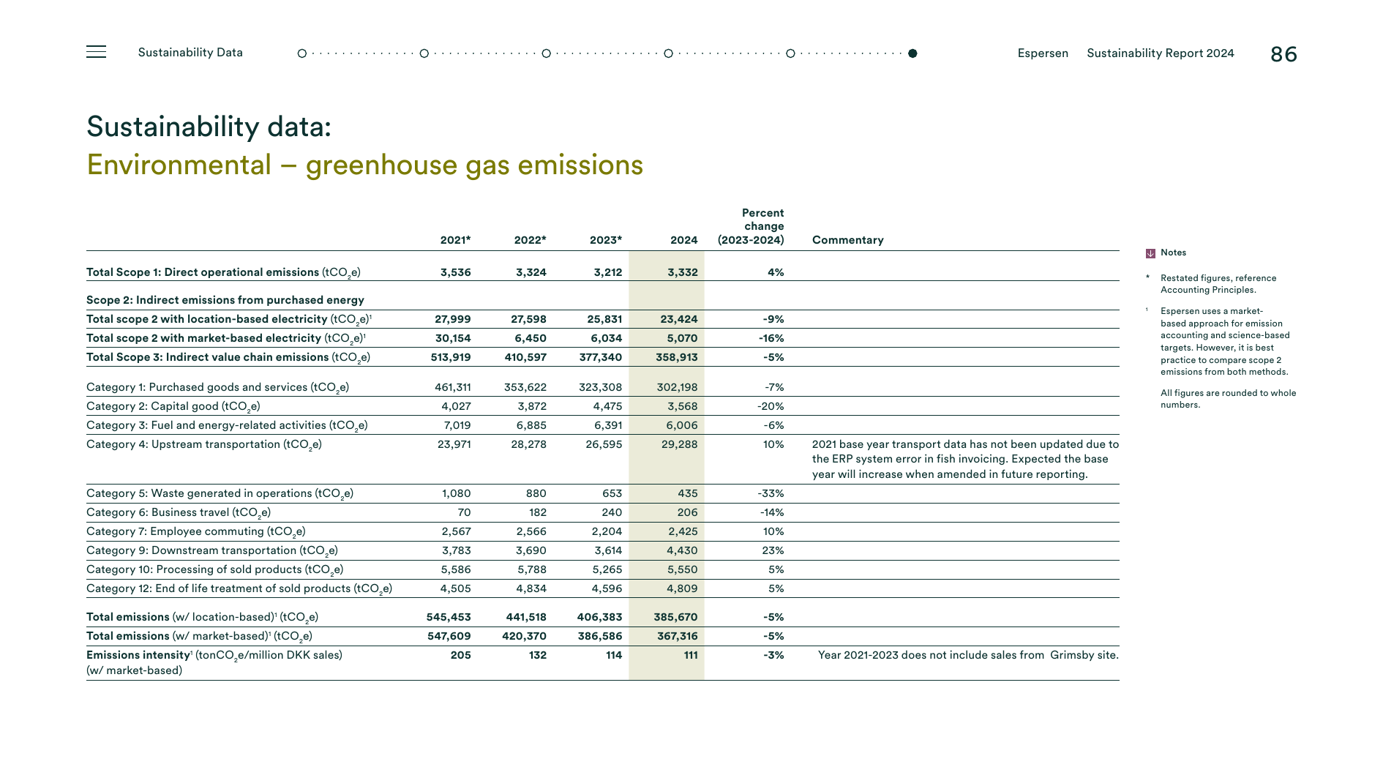Click the Sustainability Data section label
Viewport: 1383px width, 778px height.
click(x=190, y=53)
